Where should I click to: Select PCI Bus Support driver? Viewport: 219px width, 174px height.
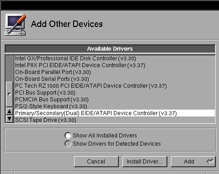pyautogui.click(x=115, y=93)
